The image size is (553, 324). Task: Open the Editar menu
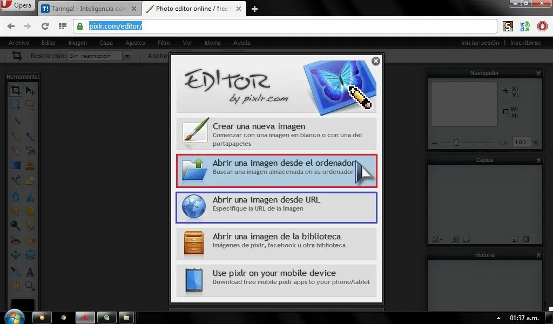point(49,43)
